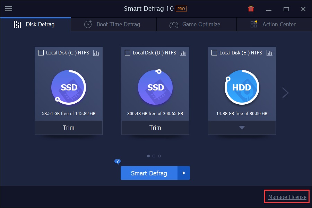This screenshot has width=312, height=208.
Task: View disk map chart for Local Disk (E:)
Action: (x=269, y=53)
